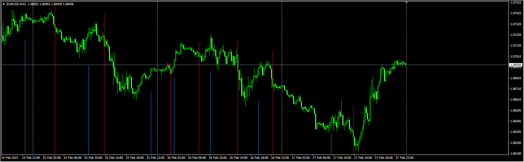Click price axis label 1.06100

coord(516,154)
